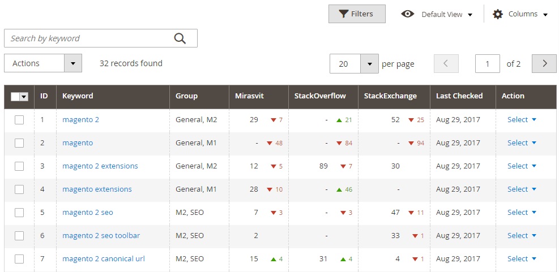
Task: Tick the checkbox for magento 2 row
Action: click(x=19, y=120)
